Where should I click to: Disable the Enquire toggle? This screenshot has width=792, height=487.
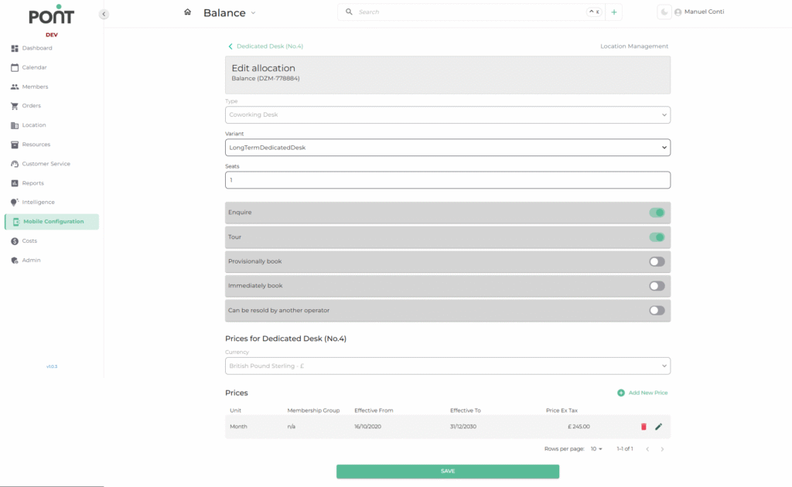coord(657,213)
